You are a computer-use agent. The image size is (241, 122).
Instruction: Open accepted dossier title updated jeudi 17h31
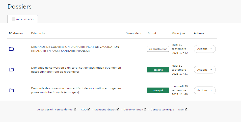tap(76, 70)
